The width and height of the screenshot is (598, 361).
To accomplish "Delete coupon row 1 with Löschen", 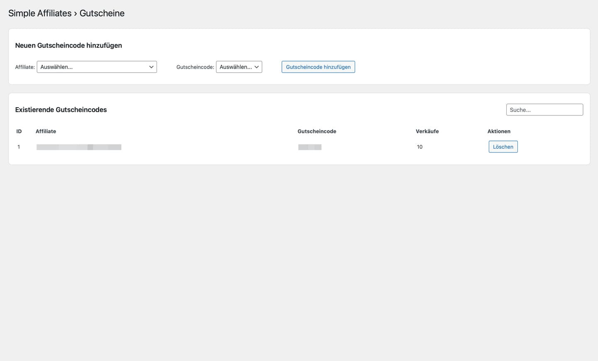I will point(503,147).
